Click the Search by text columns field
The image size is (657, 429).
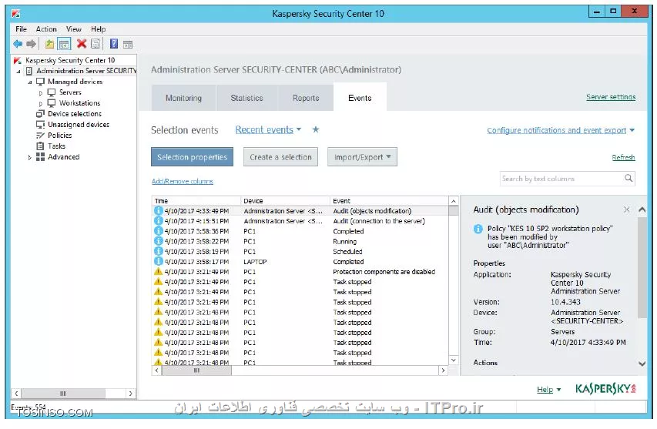(561, 179)
